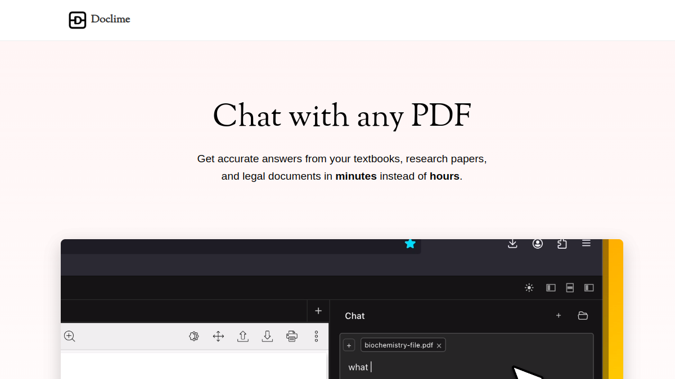675x379 pixels.
Task: Open the browser account profile icon
Action: tap(538, 244)
